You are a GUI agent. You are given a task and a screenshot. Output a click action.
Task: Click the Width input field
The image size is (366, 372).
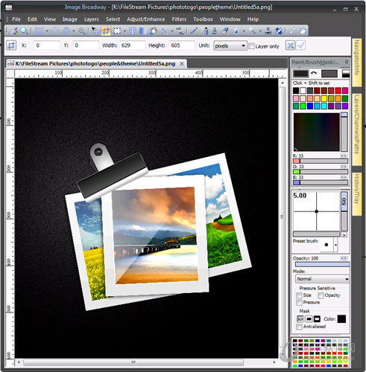[132, 45]
